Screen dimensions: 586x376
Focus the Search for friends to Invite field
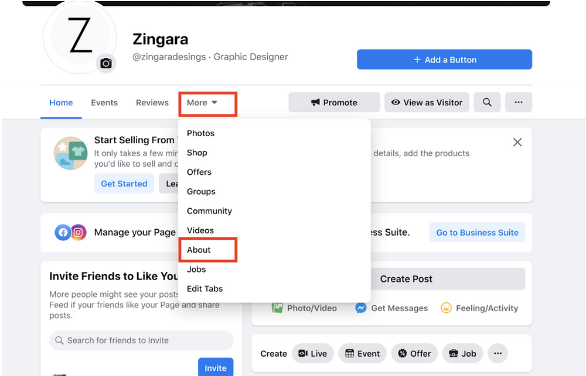pos(141,340)
